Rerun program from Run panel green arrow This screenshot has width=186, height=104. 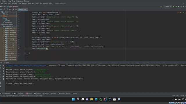coord(1,66)
